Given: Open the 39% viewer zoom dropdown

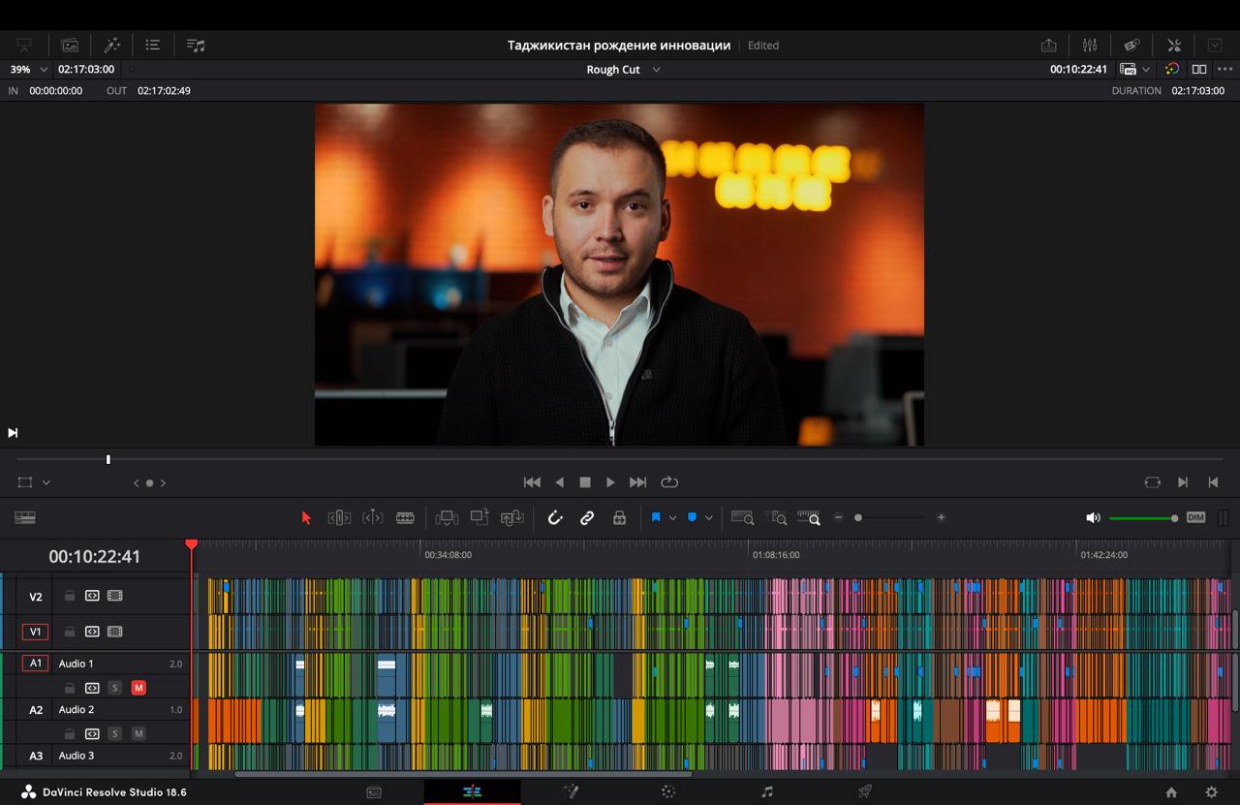Looking at the screenshot, I should (x=43, y=70).
